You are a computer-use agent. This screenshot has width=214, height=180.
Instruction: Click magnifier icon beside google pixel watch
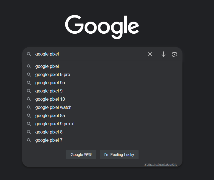29,107
